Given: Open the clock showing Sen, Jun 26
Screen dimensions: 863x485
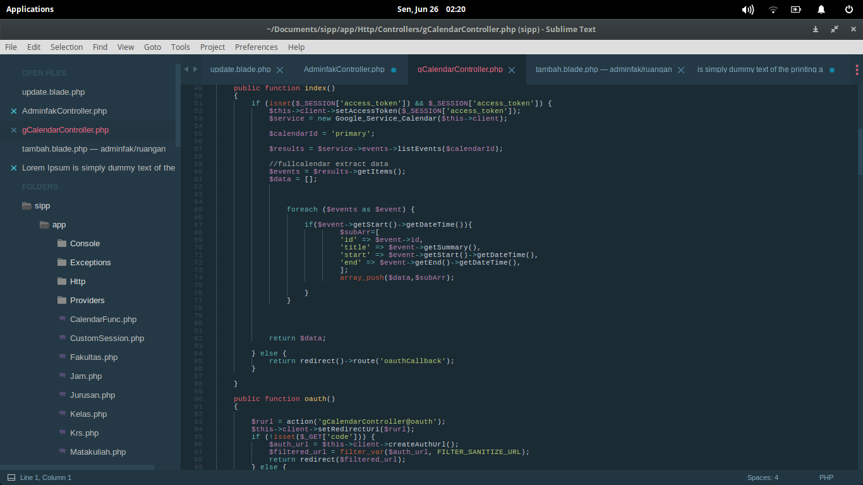Looking at the screenshot, I should (431, 9).
